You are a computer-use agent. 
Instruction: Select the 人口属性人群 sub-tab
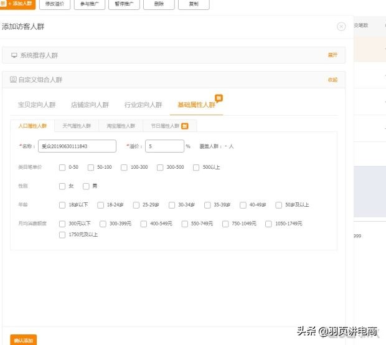pos(32,126)
